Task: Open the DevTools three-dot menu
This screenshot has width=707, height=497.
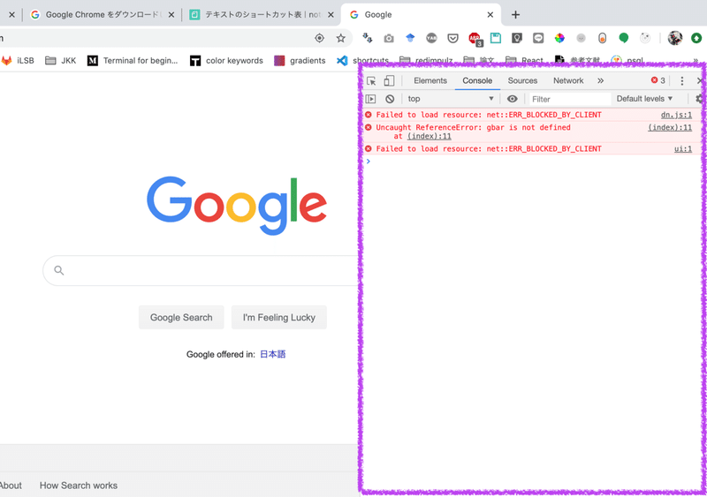Action: (681, 80)
